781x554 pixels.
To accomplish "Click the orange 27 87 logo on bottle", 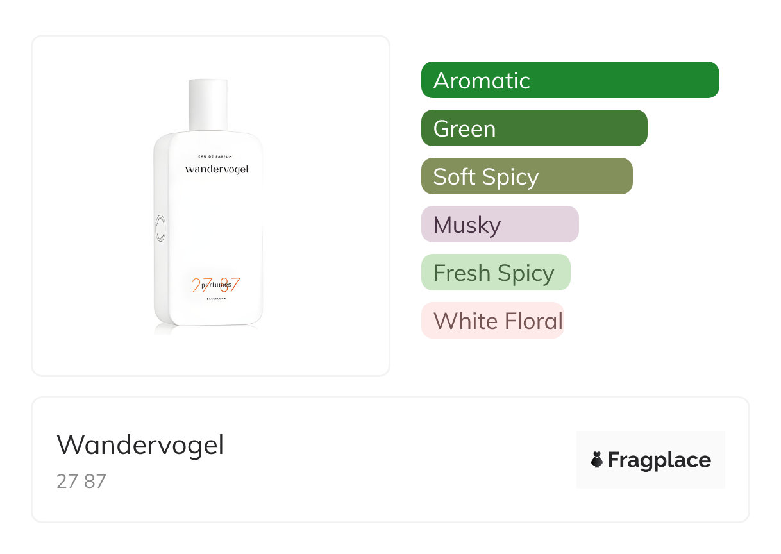I will 216,285.
